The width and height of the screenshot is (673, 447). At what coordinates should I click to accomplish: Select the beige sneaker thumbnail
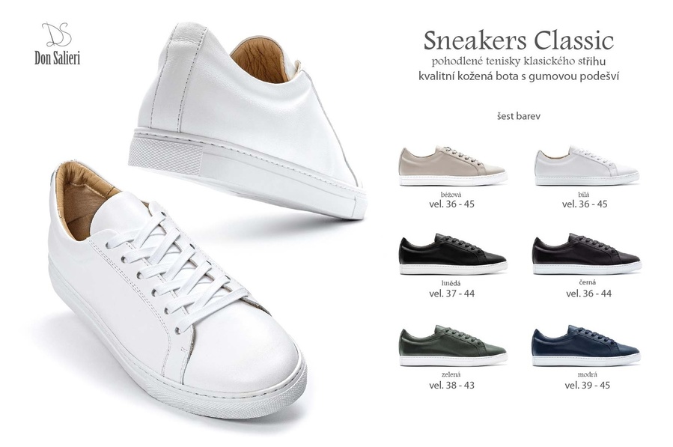coord(453,165)
